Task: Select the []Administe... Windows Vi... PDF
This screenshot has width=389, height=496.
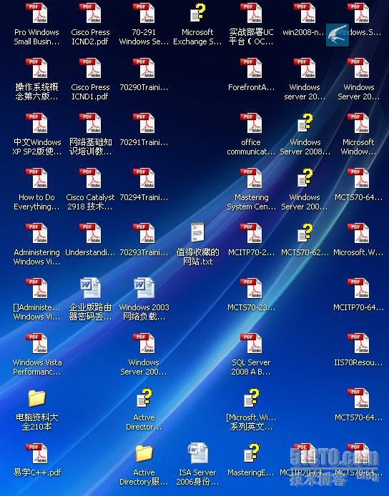Action: tap(36, 289)
